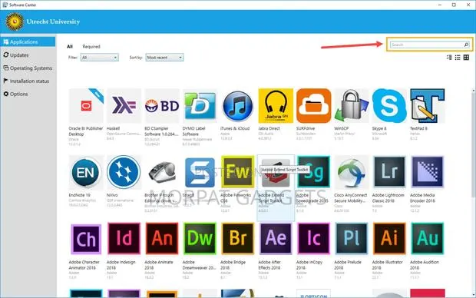The height and width of the screenshot is (298, 476).
Task: Open the Sort by Most recent dropdown
Action: point(164,58)
